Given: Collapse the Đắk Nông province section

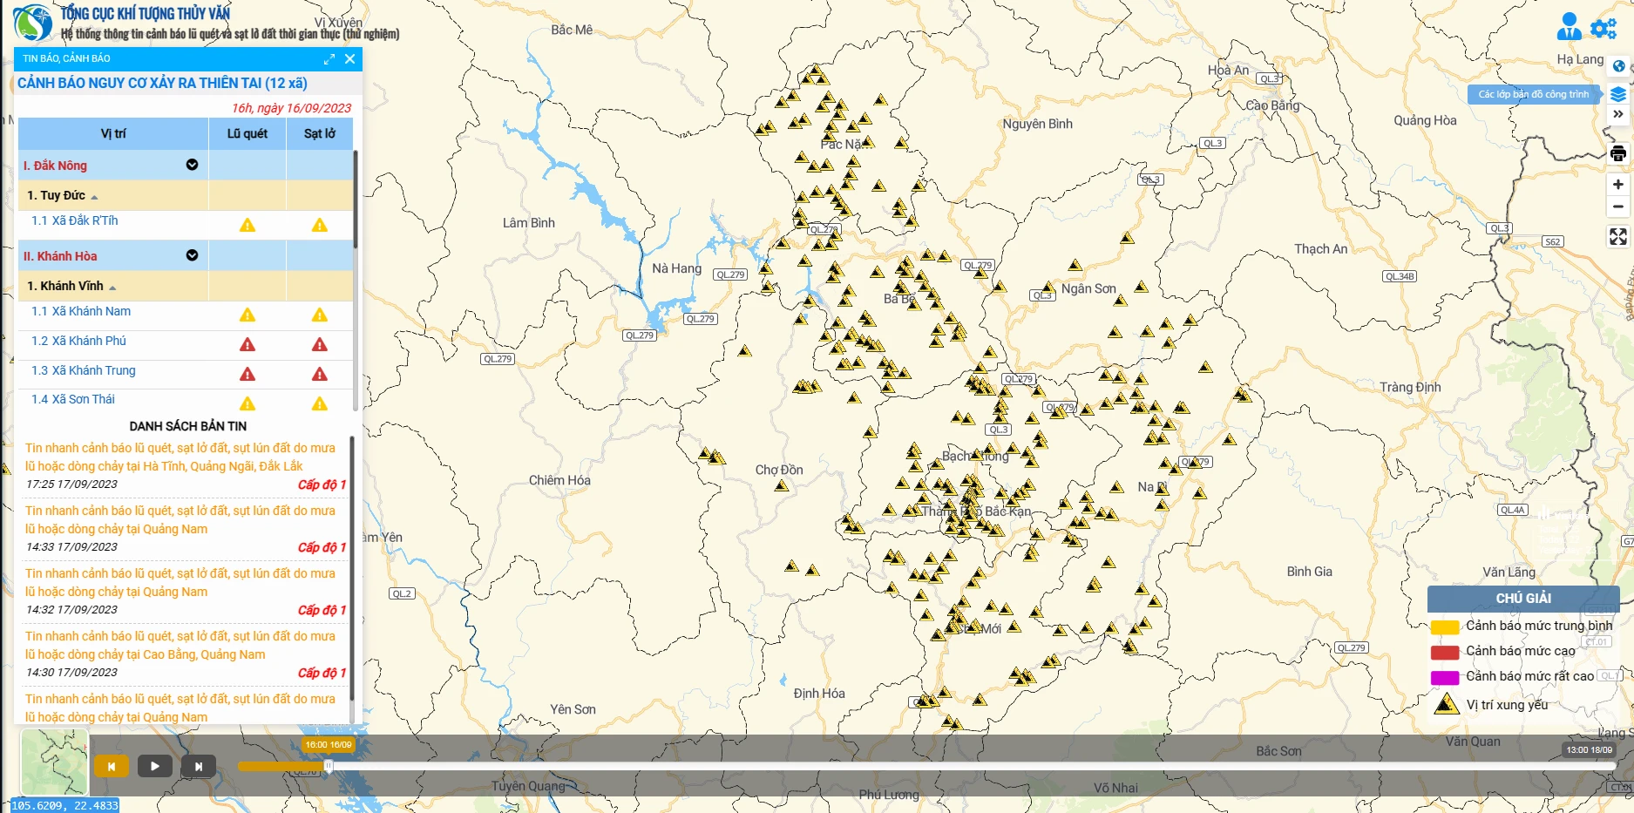Looking at the screenshot, I should (192, 165).
